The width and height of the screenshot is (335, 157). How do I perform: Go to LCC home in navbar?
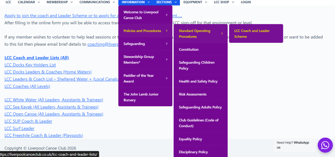point(9,2)
